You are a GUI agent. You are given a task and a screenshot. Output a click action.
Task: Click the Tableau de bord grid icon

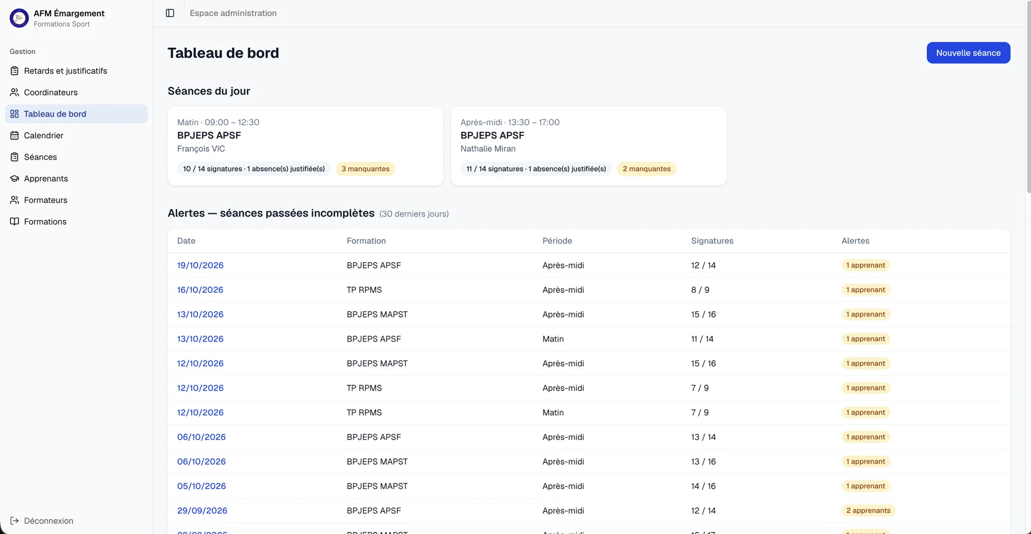pos(14,114)
